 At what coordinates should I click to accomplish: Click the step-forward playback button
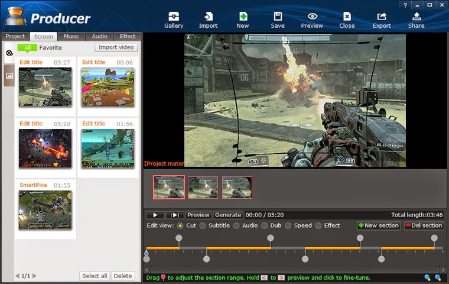(x=175, y=215)
